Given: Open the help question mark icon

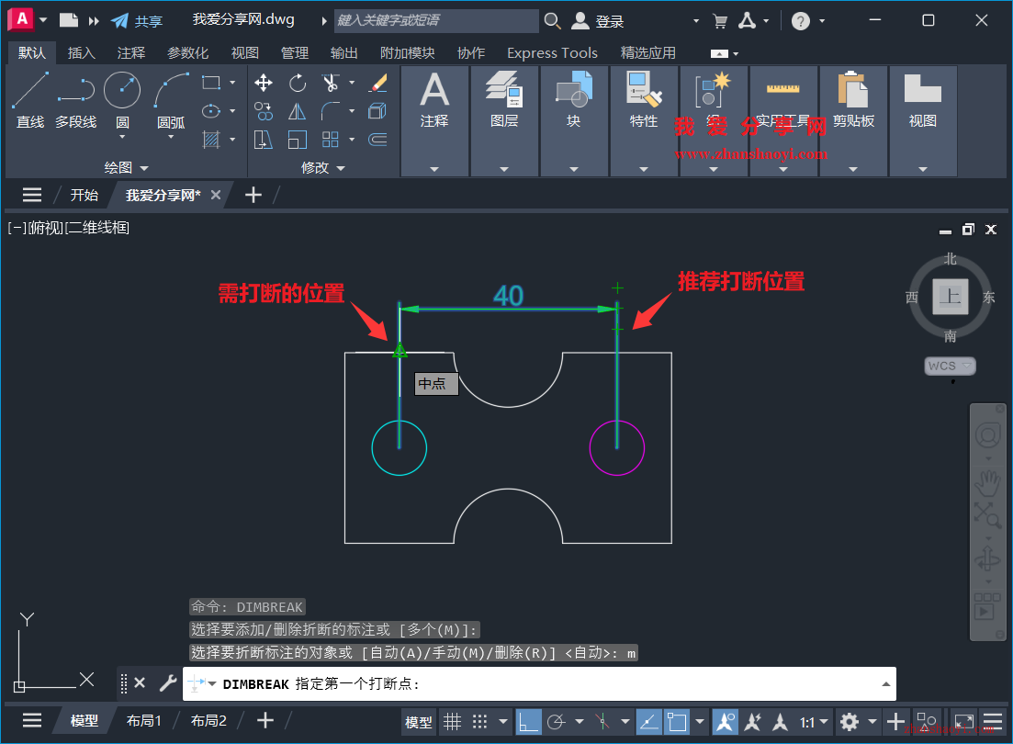Looking at the screenshot, I should 801,21.
